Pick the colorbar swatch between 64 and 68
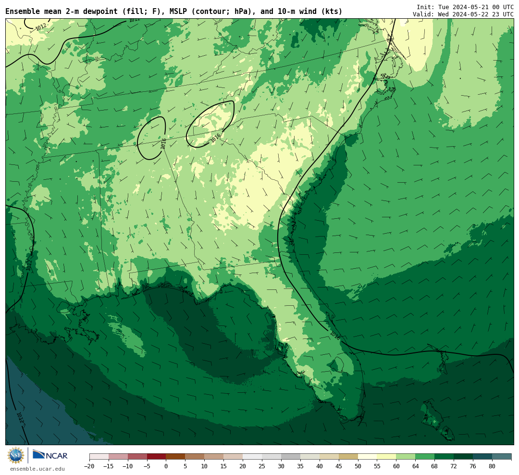Image resolution: width=519 pixels, height=475 pixels. pos(425,457)
